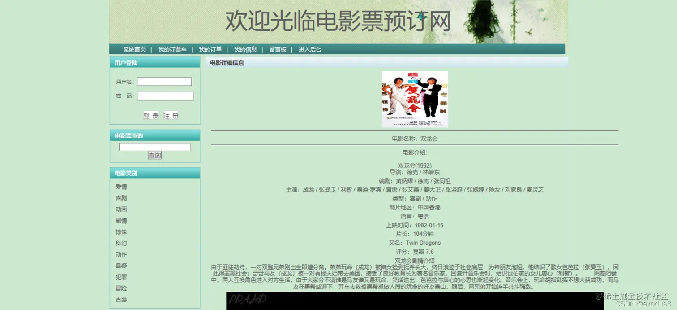
Task: Open the 我的信息 section
Action: point(245,50)
